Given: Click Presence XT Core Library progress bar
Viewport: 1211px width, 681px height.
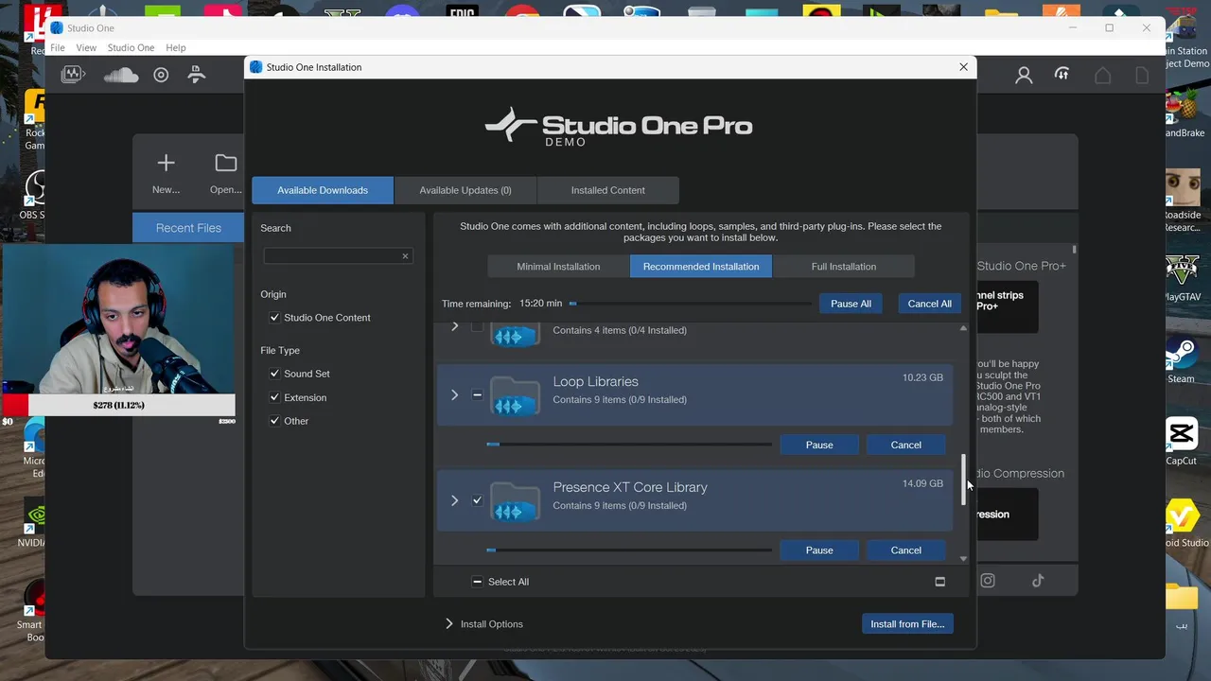Looking at the screenshot, I should [629, 550].
